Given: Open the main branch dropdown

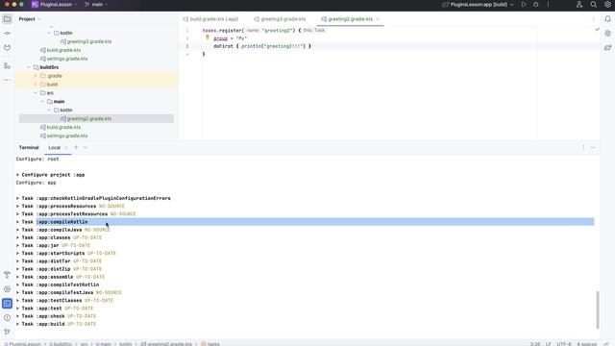Looking at the screenshot, I should coord(96,4).
